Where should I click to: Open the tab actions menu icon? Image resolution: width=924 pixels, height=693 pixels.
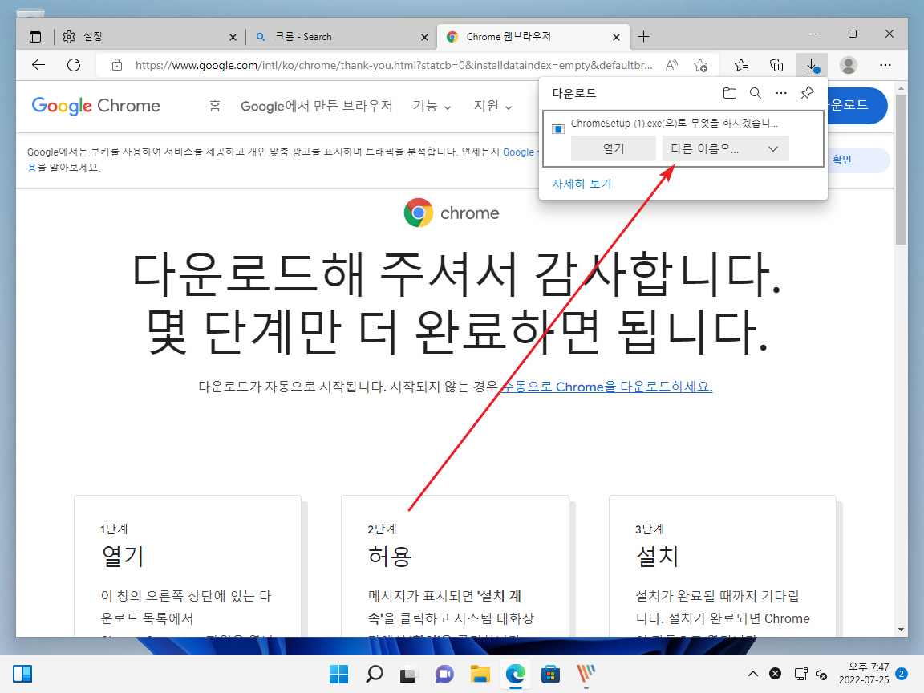pos(35,37)
